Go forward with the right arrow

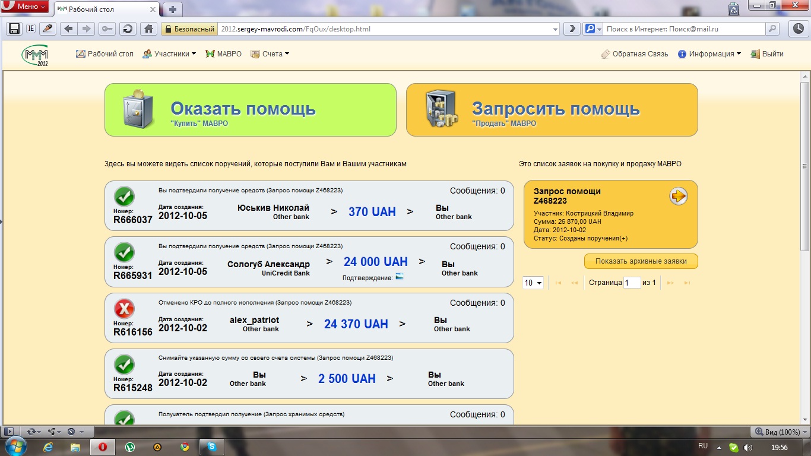pos(87,28)
